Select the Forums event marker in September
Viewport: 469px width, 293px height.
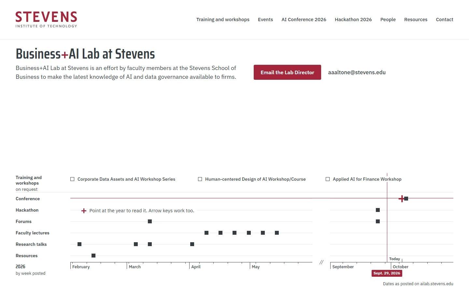click(x=378, y=221)
